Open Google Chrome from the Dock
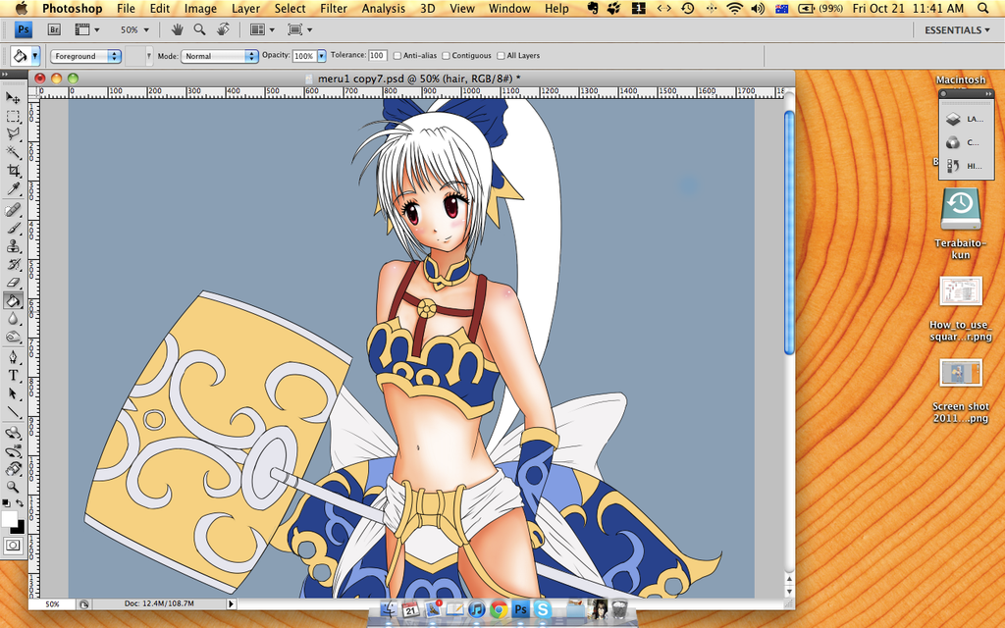The height and width of the screenshot is (628, 1005). pyautogui.click(x=499, y=609)
